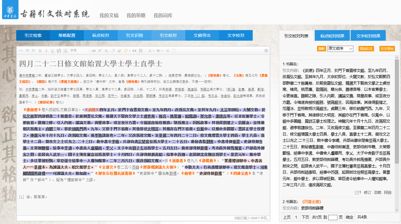401x224 pixels.
Task: Click the wavy underline toolbar icon
Action: point(59,51)
